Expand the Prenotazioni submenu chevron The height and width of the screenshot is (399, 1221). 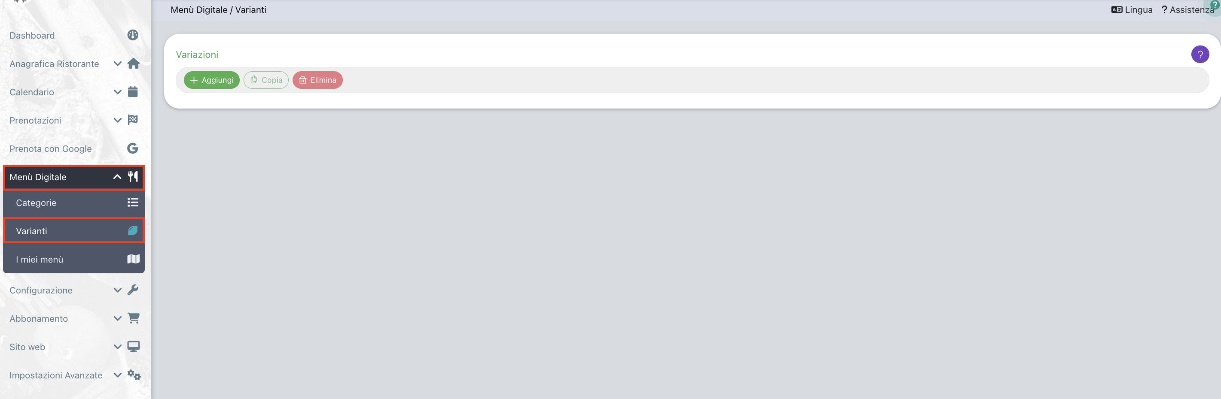pos(118,120)
